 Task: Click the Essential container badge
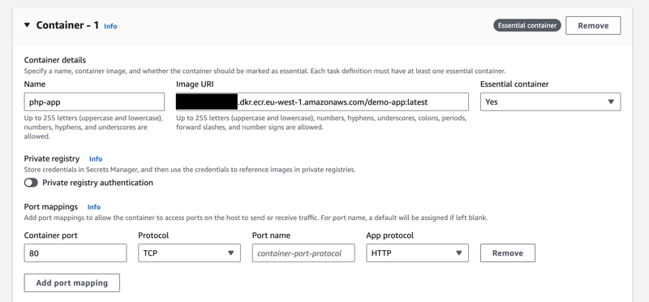[x=527, y=25]
